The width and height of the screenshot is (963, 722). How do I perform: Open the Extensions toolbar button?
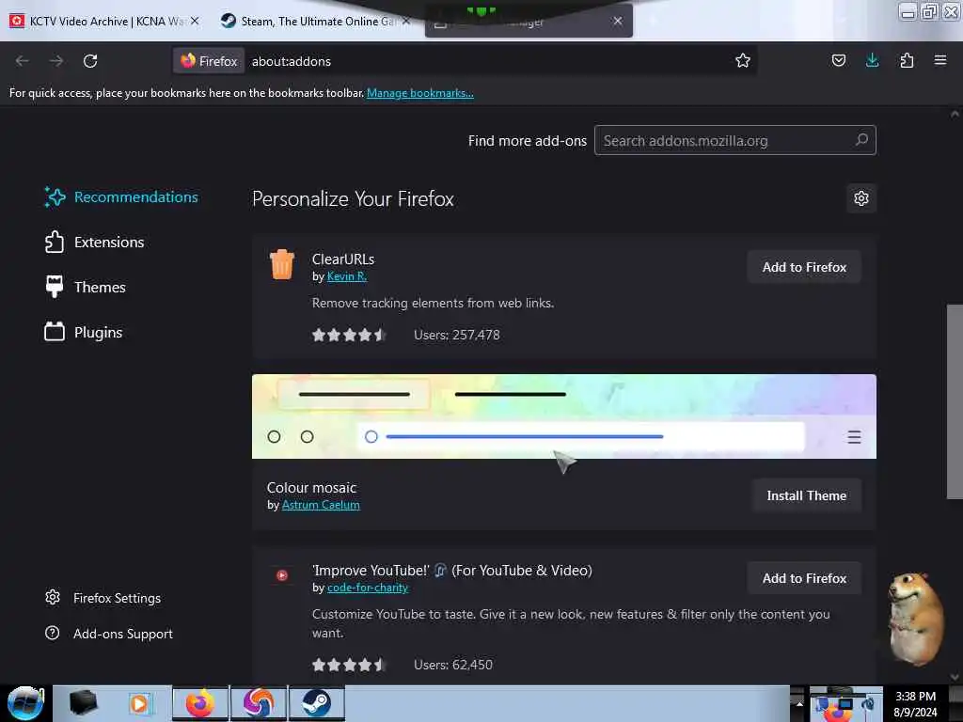pyautogui.click(x=907, y=60)
